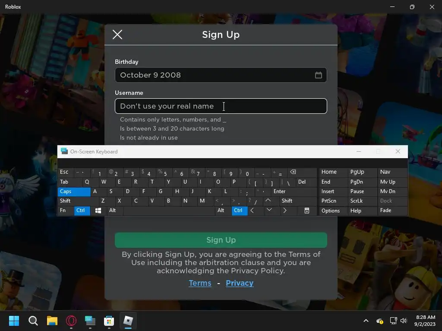The height and width of the screenshot is (331, 442).
Task: Toggle the right Shift key
Action: (298, 201)
